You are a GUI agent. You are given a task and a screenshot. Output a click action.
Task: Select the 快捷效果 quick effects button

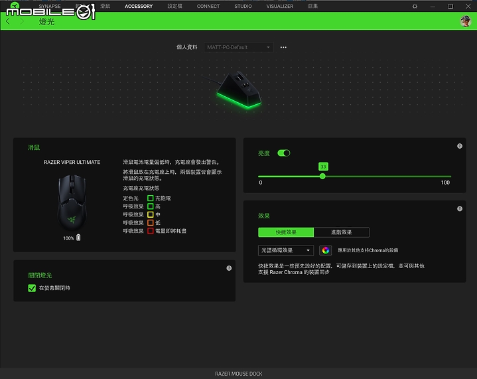pyautogui.click(x=286, y=232)
